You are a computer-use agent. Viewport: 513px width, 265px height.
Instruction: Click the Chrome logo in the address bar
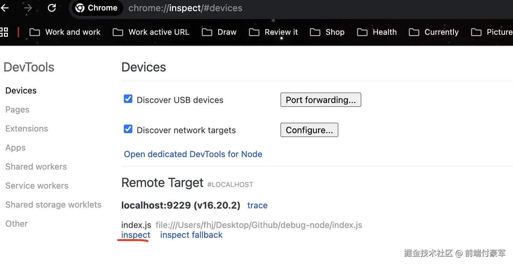point(80,8)
